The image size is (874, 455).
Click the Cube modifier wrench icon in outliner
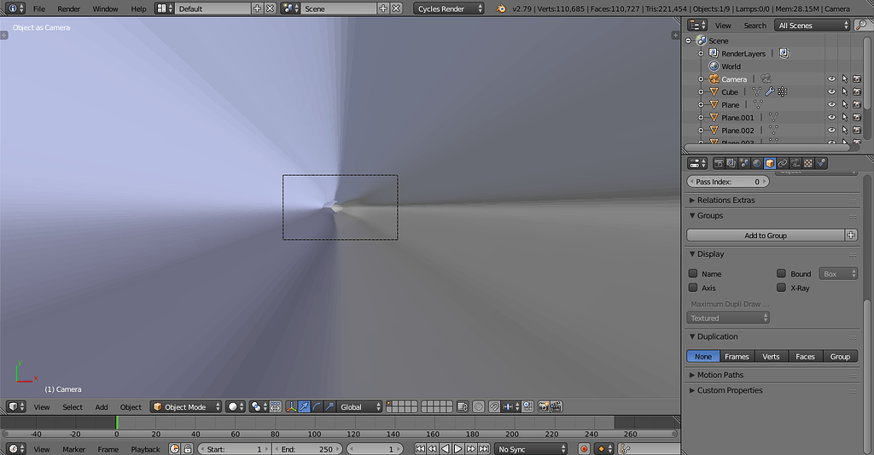(770, 92)
